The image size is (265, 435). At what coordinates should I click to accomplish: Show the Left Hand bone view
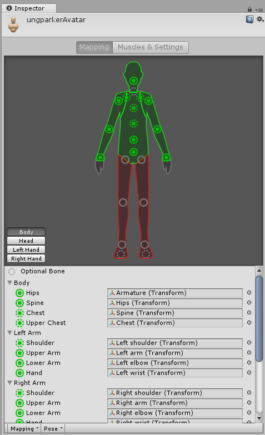tap(26, 249)
